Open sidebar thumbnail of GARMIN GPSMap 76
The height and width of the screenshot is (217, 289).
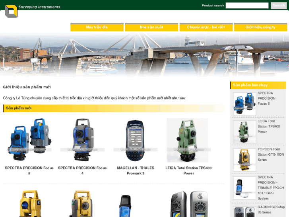244,212
